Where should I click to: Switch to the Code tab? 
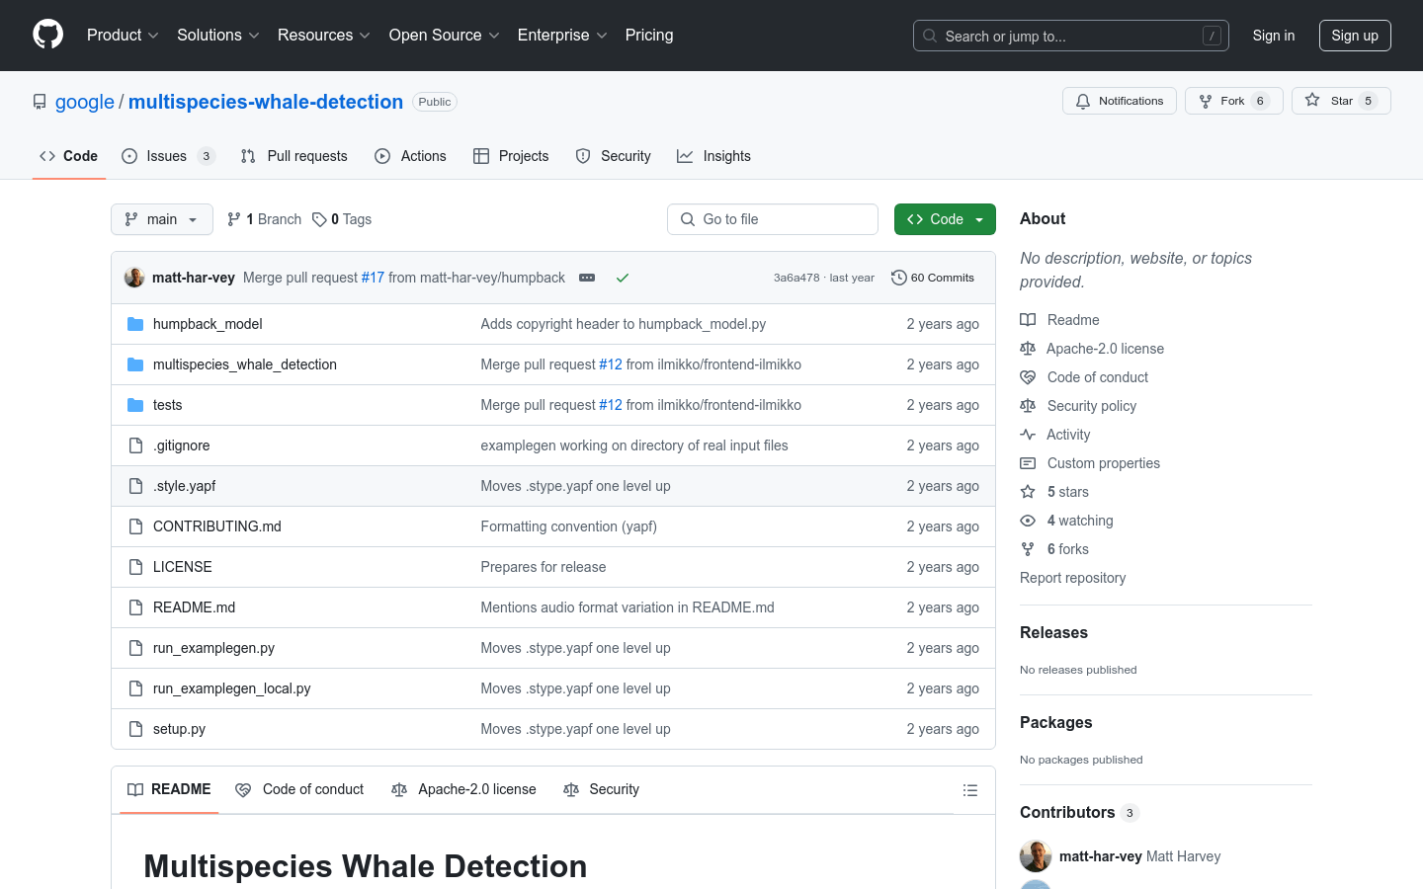(x=69, y=156)
